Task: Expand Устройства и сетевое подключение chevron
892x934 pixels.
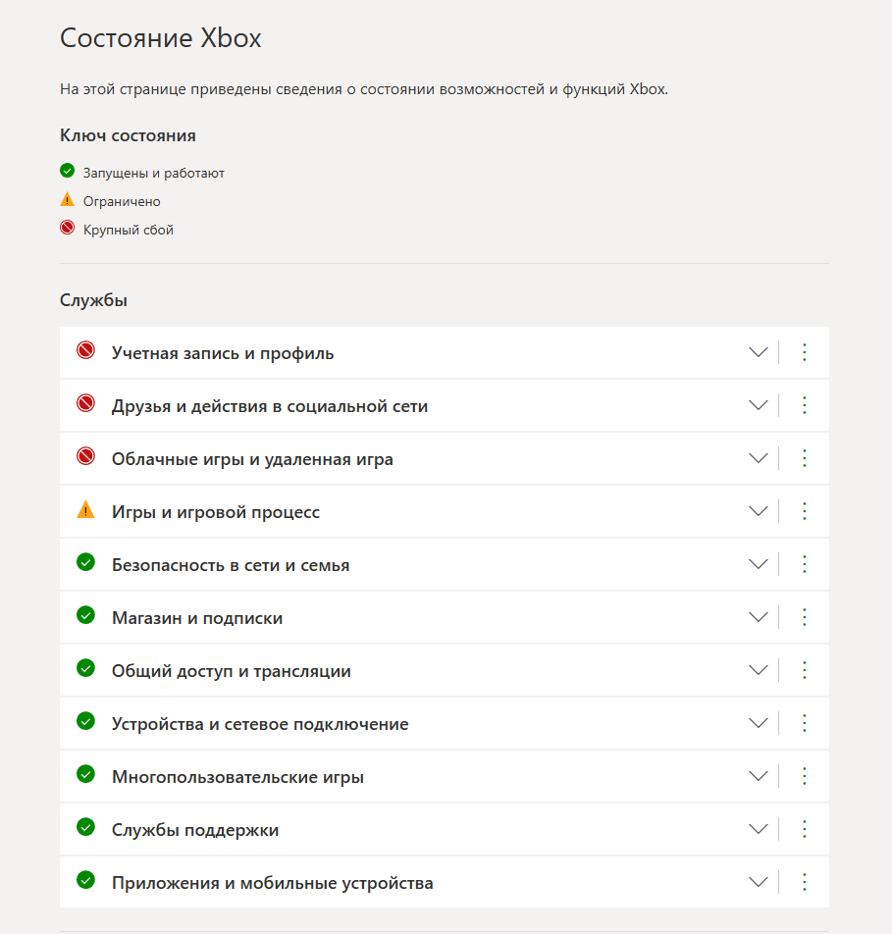Action: (x=758, y=724)
